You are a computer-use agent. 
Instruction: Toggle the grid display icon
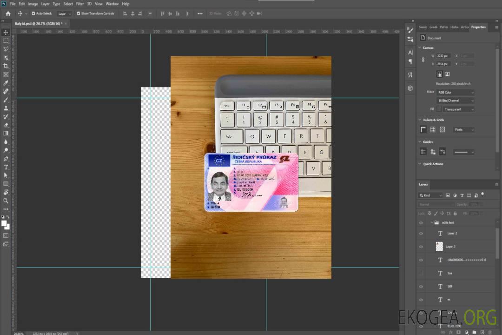pyautogui.click(x=433, y=129)
